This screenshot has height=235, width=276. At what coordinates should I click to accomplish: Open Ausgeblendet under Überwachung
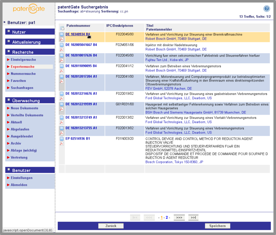coord(22,136)
